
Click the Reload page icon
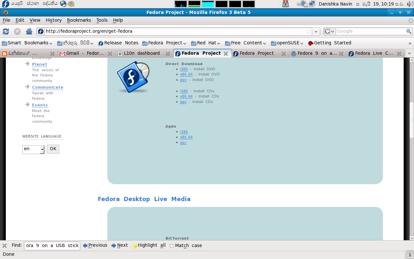click(x=6, y=31)
